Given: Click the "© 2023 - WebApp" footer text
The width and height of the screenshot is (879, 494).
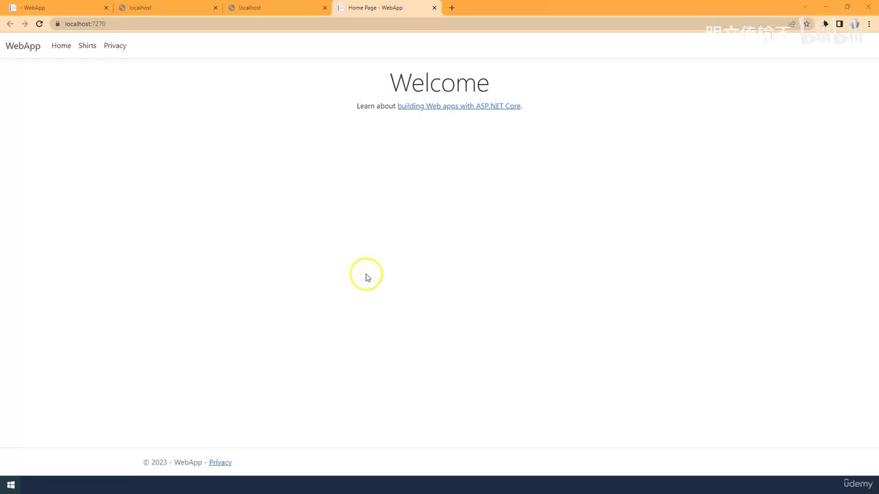Looking at the screenshot, I should pyautogui.click(x=172, y=462).
